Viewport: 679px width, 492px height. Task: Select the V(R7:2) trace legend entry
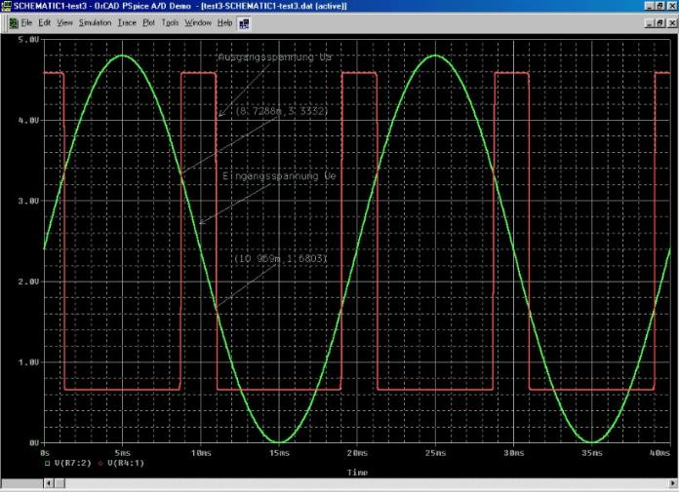point(73,463)
